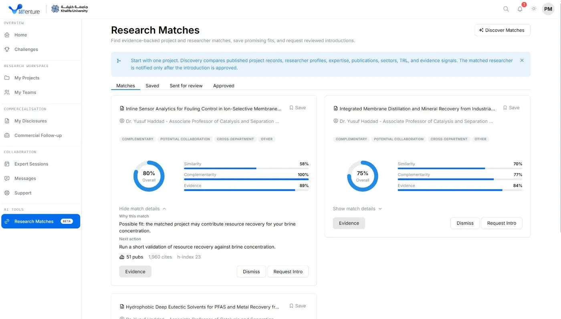Image resolution: width=561 pixels, height=319 pixels.
Task: Click the 100% Complementarity progress bar
Action: point(246,179)
